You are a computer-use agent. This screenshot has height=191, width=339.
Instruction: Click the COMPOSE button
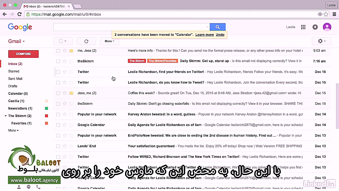point(23,54)
